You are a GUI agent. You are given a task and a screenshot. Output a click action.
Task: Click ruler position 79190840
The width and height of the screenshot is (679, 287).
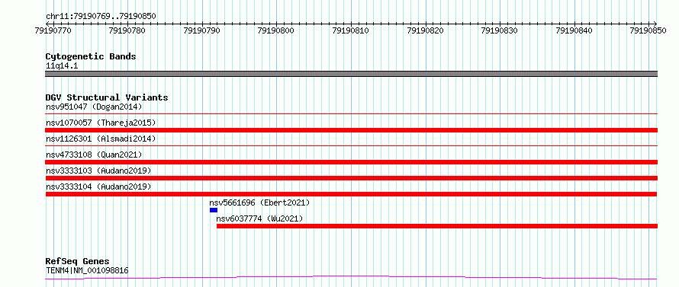tap(574, 30)
